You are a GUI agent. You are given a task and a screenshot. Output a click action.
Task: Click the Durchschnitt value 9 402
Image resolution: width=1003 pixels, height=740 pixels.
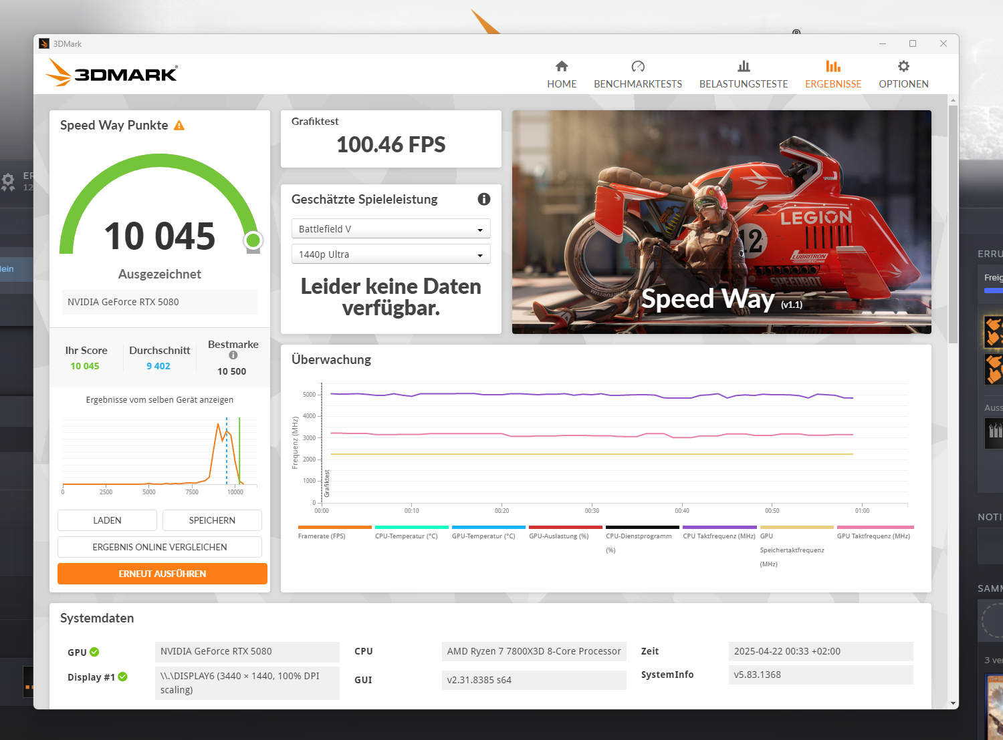click(x=158, y=366)
